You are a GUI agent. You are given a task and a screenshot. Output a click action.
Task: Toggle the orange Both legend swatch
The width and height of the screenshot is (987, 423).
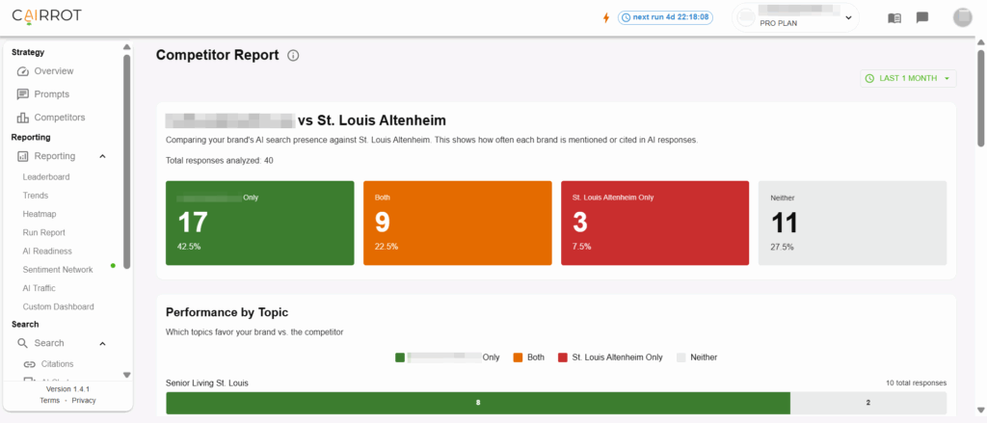[518, 357]
